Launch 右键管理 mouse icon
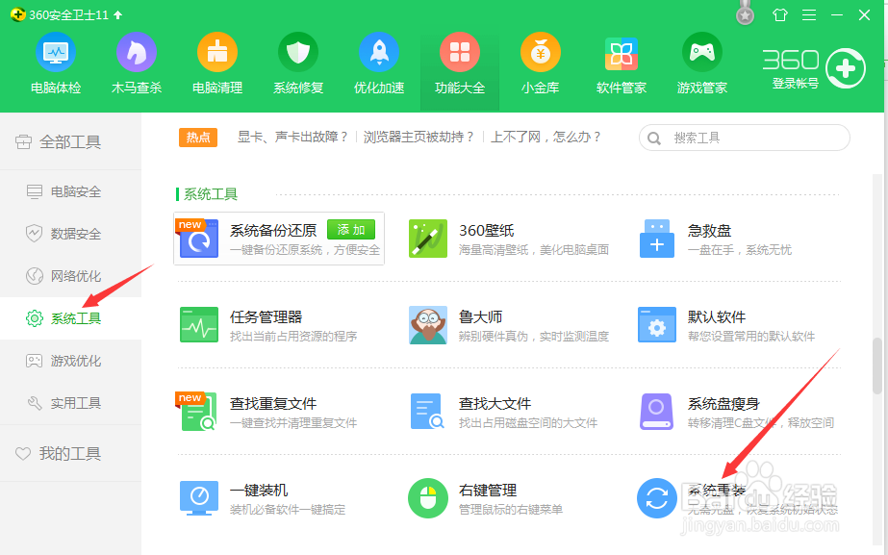Screen dimensions: 888x555 [x=428, y=498]
